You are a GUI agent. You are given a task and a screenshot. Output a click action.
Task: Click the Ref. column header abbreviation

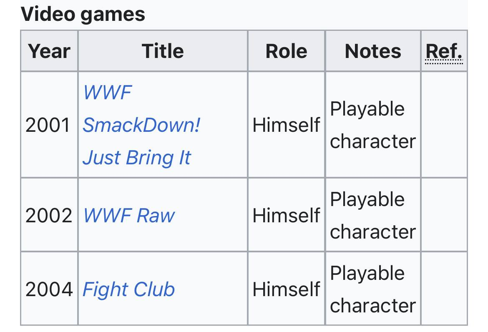tap(444, 51)
